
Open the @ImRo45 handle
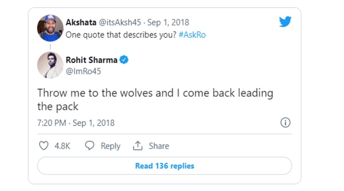[83, 71]
